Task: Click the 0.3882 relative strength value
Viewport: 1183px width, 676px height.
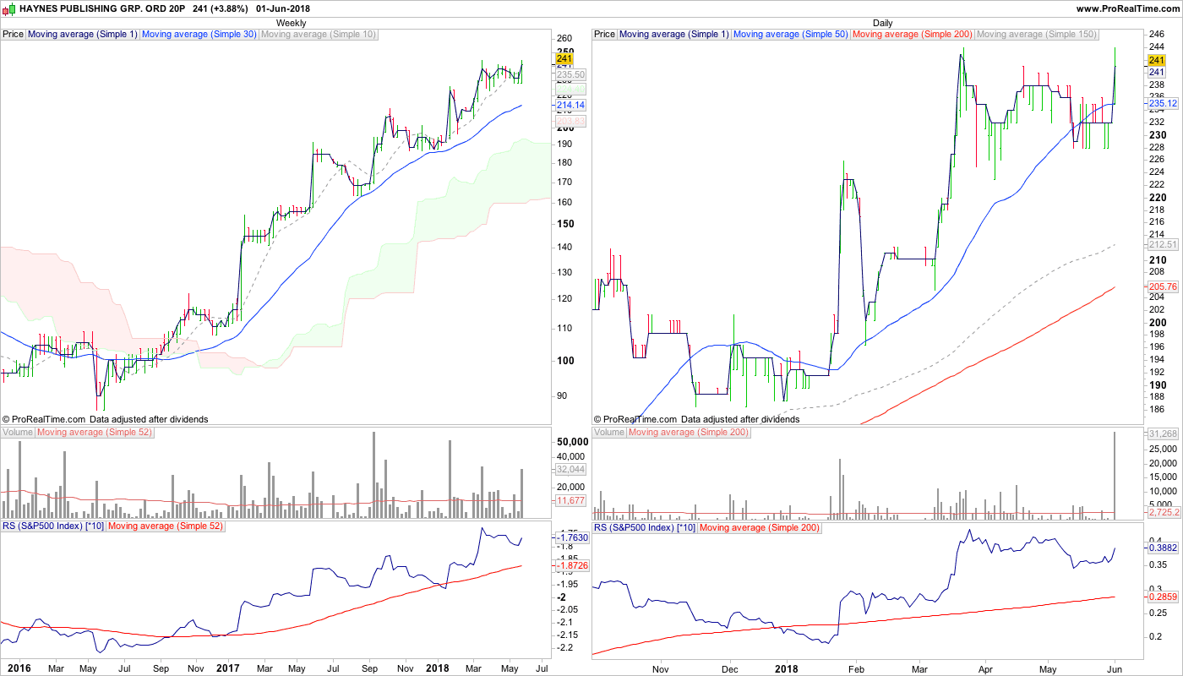Action: click(x=1162, y=548)
